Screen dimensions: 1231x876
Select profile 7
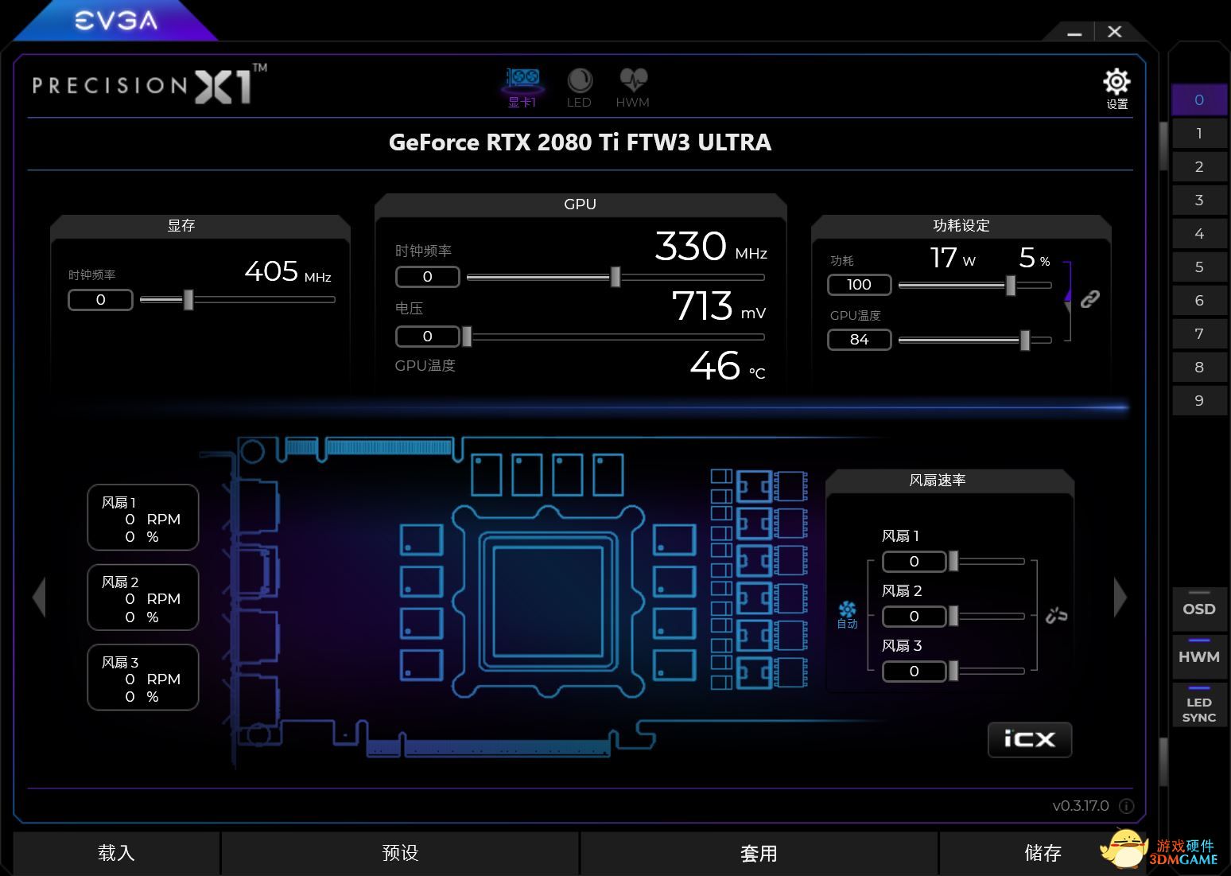tap(1198, 334)
